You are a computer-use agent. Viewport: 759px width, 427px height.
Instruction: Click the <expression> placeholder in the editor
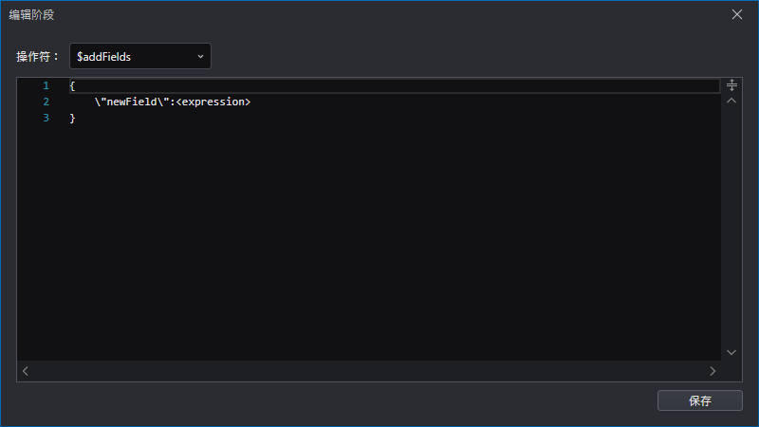click(213, 102)
